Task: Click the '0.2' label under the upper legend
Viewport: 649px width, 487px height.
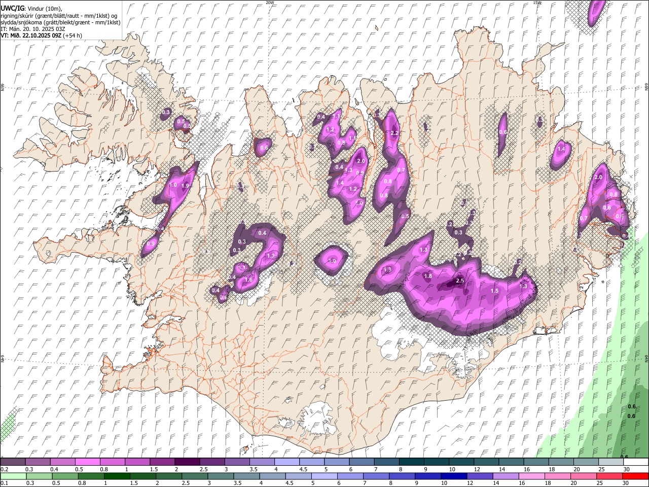Action: coord(4,469)
